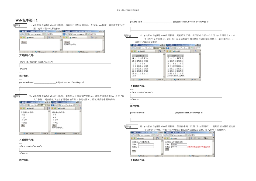Open address dropdown in question 1 left browser
This screenshot has height=181, width=256.
pyautogui.click(x=43, y=34)
